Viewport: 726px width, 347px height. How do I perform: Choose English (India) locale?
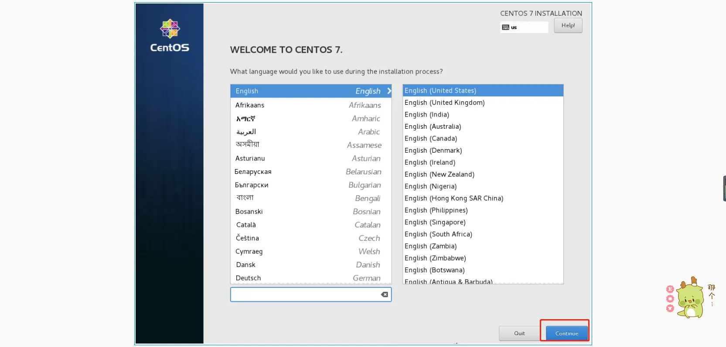coord(483,114)
